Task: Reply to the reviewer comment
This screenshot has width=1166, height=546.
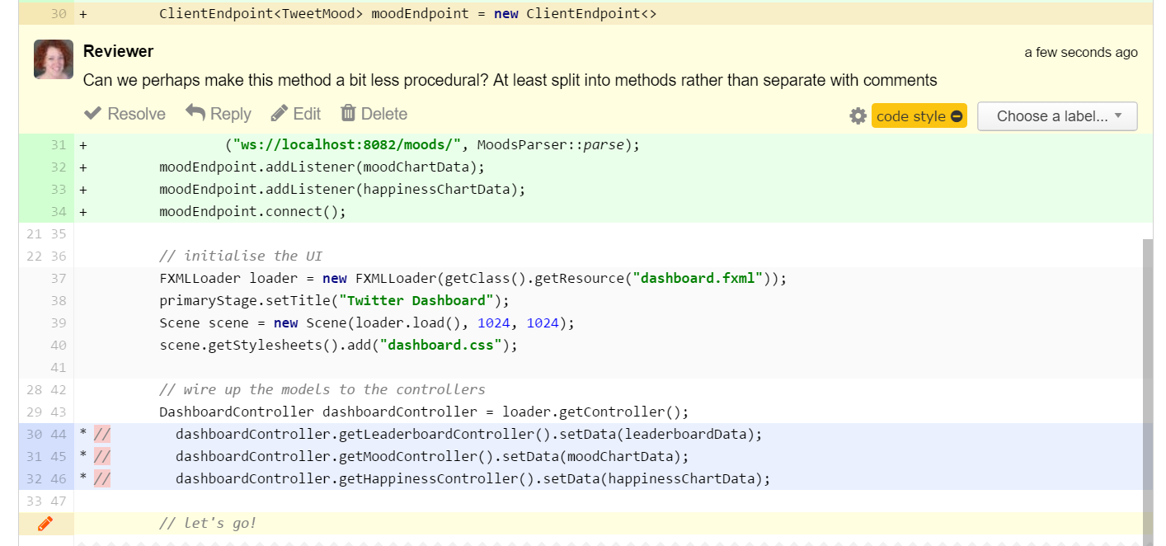Action: pos(219,114)
